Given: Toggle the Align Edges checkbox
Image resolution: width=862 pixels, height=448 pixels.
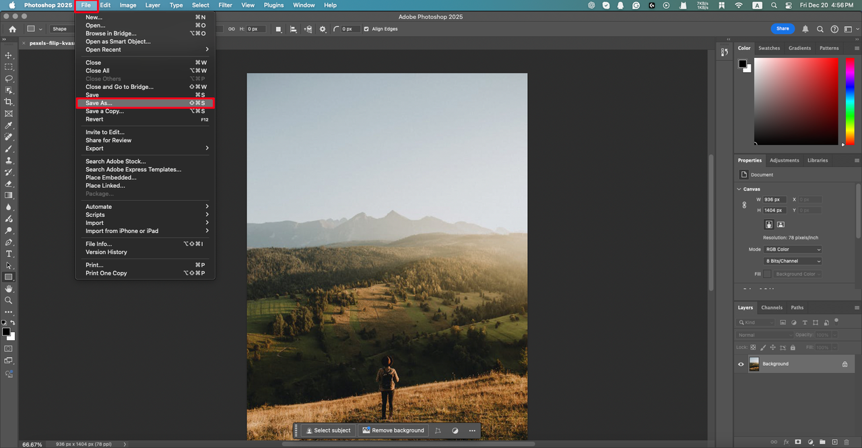Looking at the screenshot, I should [x=366, y=29].
